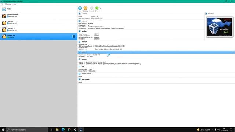Click the System section icon
235x132 pixels.
pos(80,21)
